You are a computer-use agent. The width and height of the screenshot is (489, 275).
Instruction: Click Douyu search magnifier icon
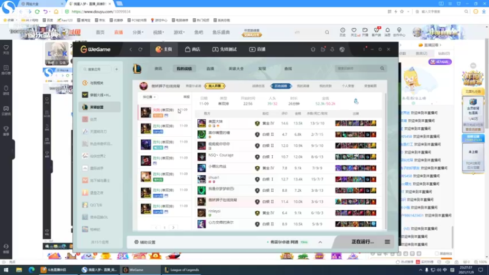(327, 32)
